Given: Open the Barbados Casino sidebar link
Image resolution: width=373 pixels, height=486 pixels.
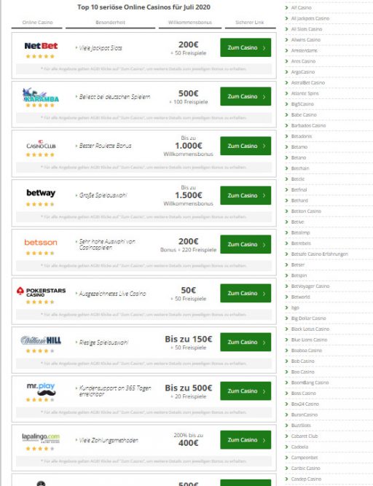Looking at the screenshot, I should (308, 125).
